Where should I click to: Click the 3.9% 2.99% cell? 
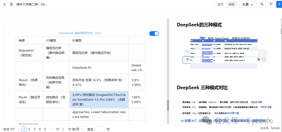click(x=137, y=82)
